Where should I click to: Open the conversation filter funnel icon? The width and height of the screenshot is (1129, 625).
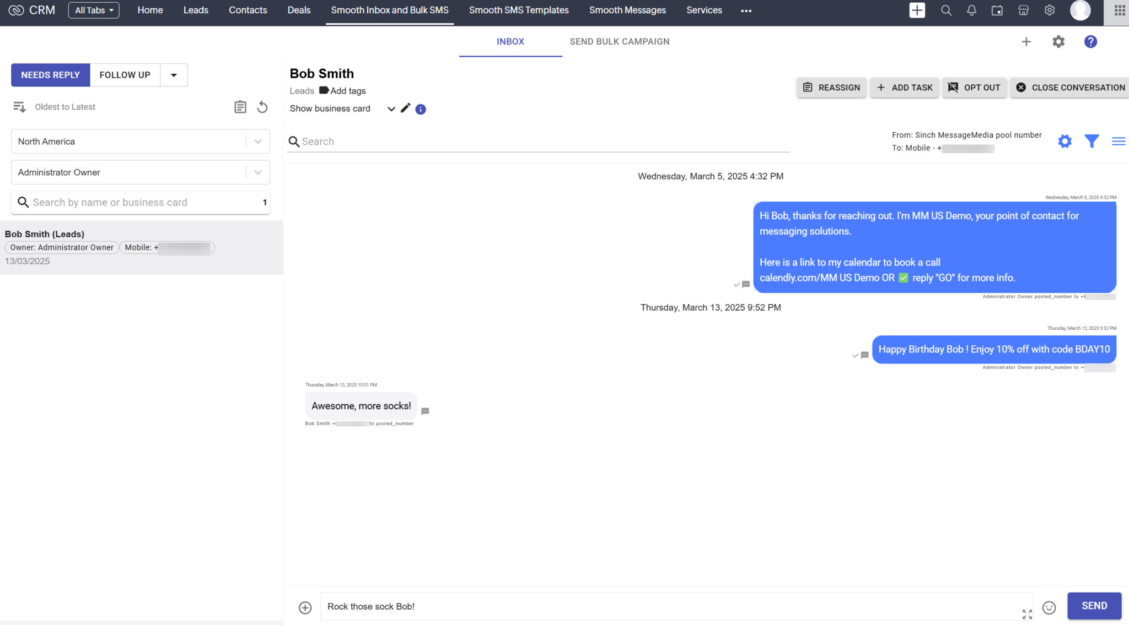[1092, 141]
